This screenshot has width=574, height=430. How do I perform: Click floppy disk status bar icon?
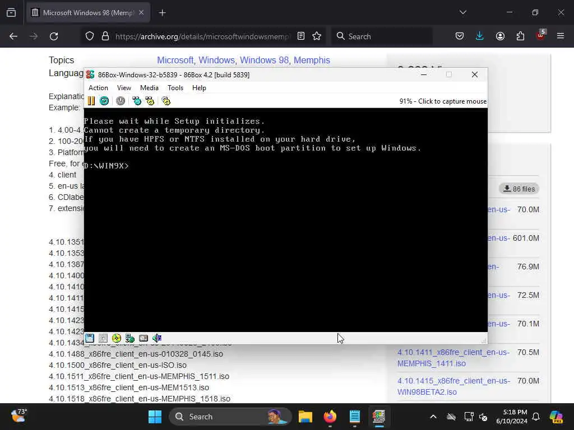[90, 338]
